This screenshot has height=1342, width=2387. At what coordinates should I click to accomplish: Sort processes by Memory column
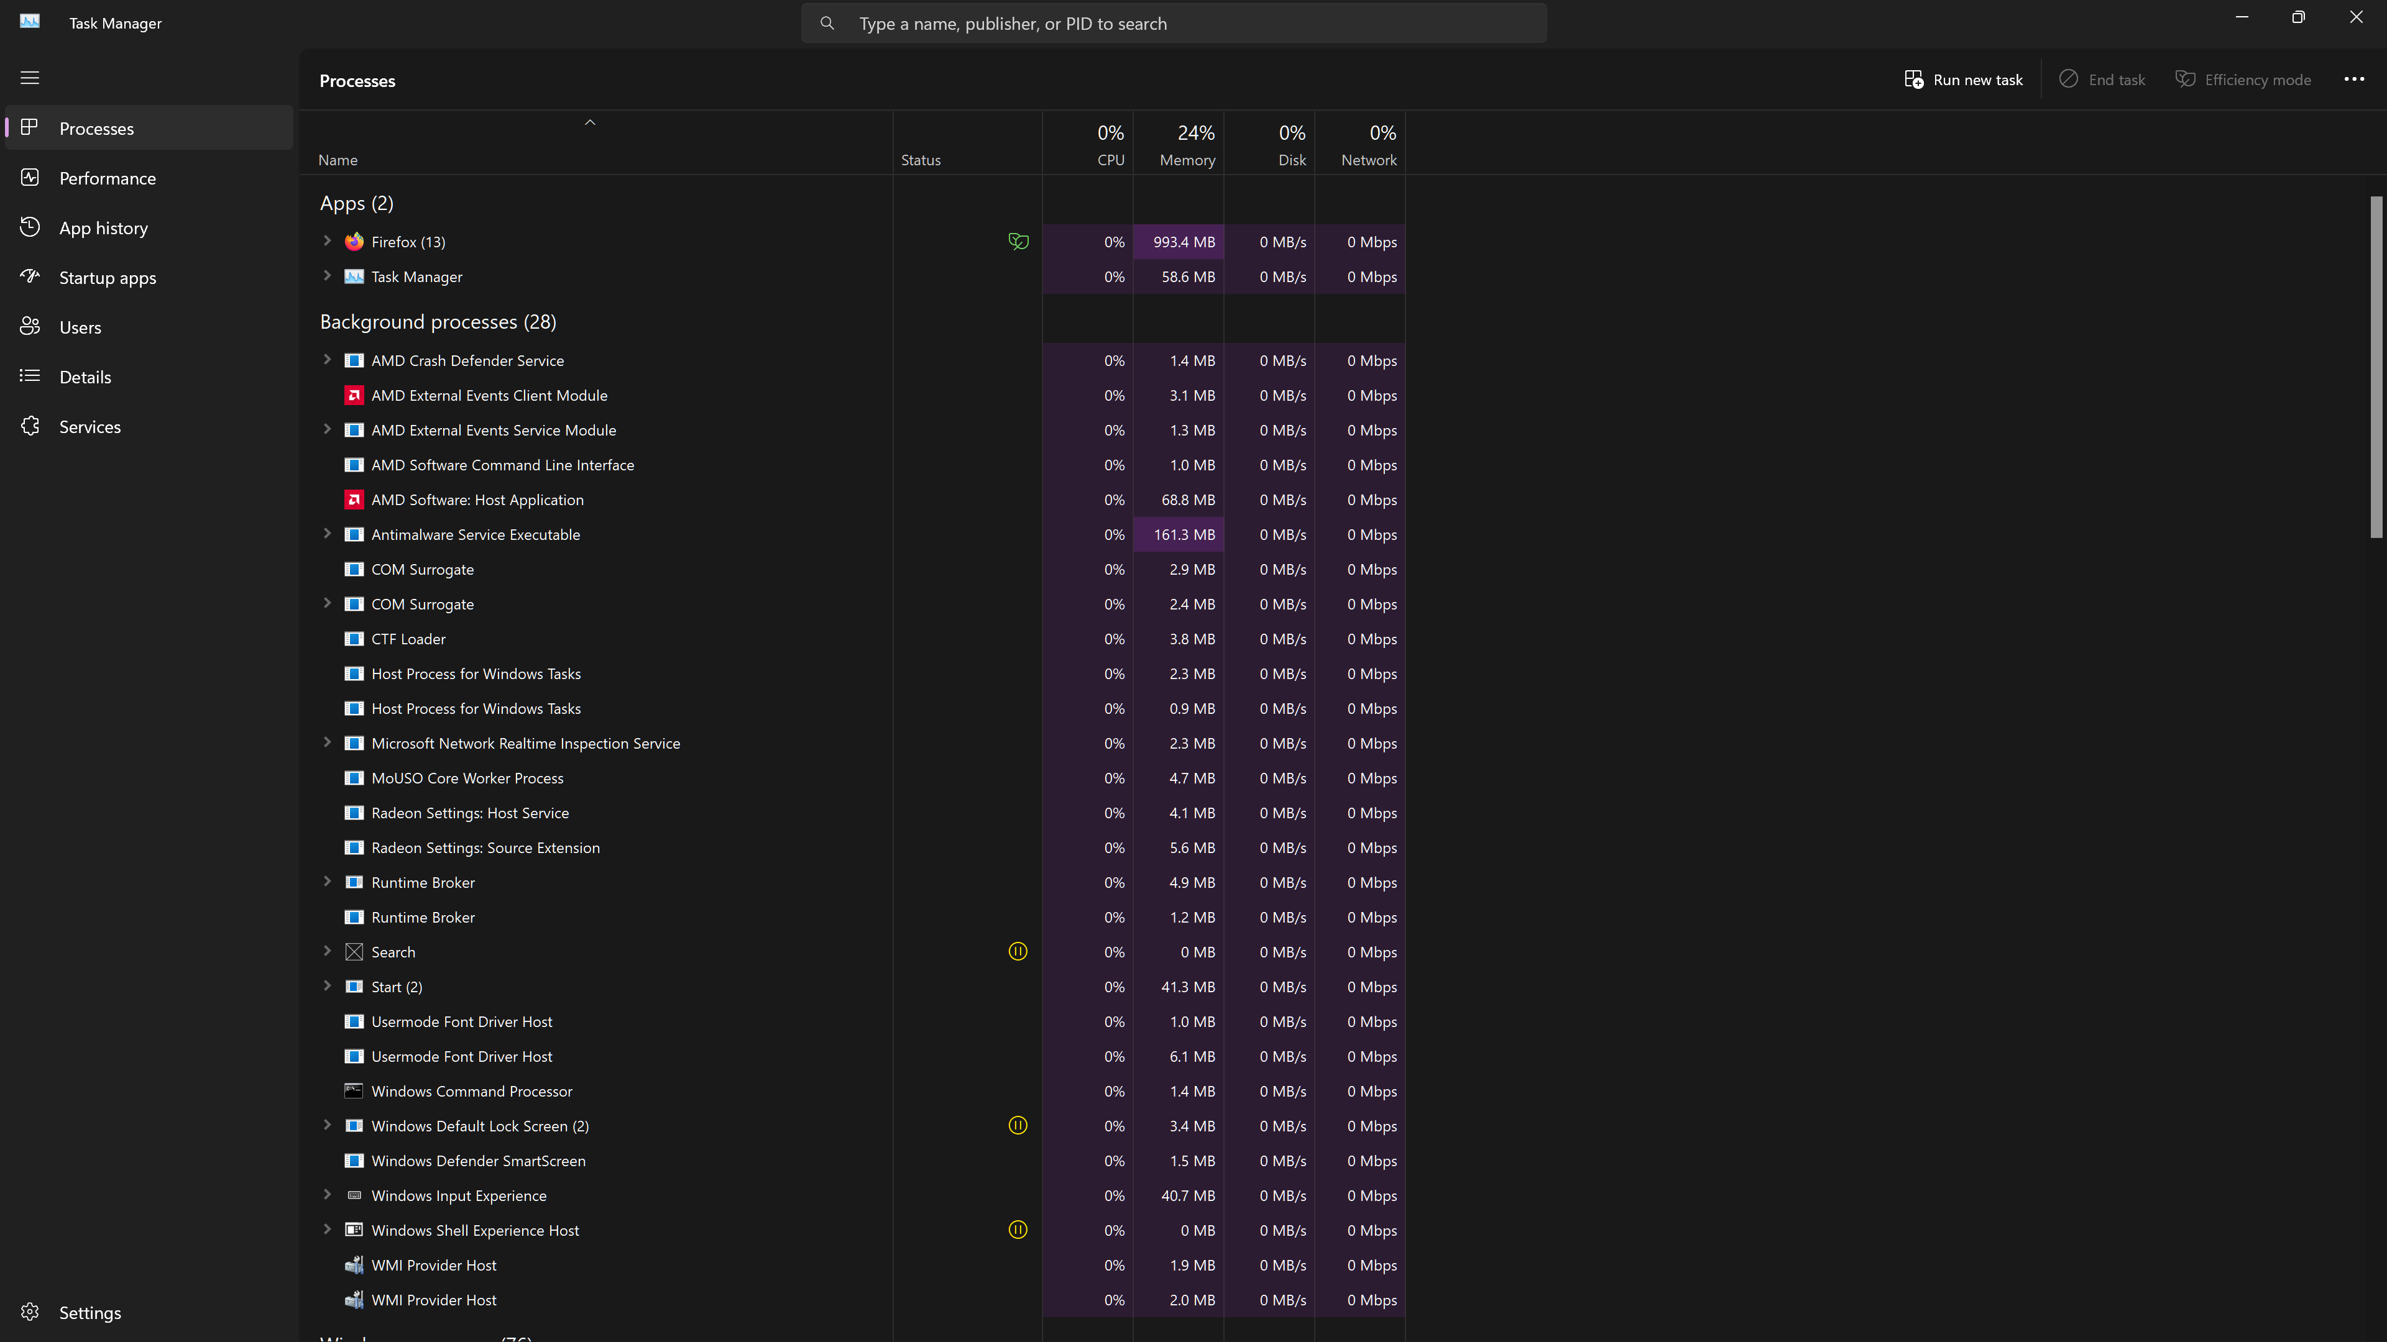[x=1179, y=144]
